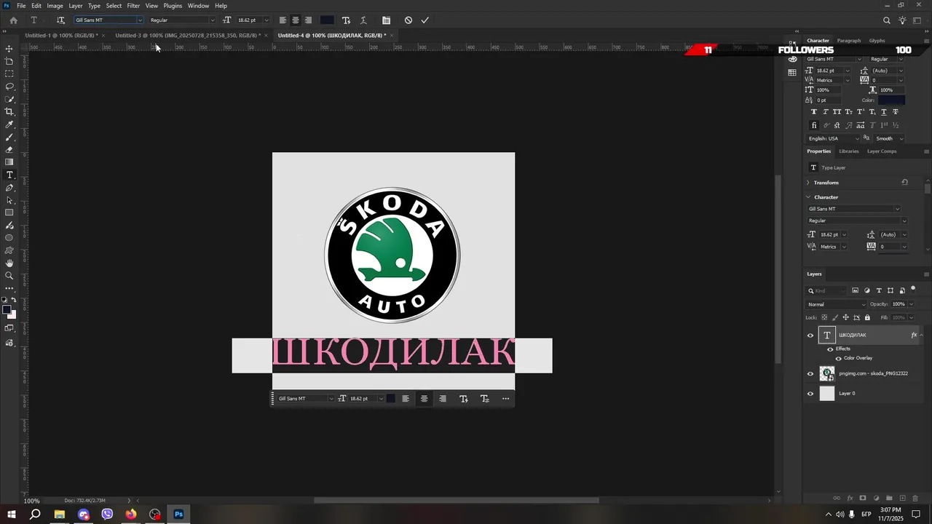
Task: Hide the pngimg.com skoda layer
Action: pos(810,374)
